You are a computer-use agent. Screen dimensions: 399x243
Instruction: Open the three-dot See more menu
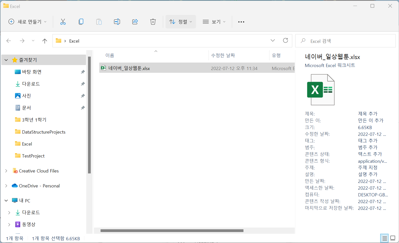point(241,22)
